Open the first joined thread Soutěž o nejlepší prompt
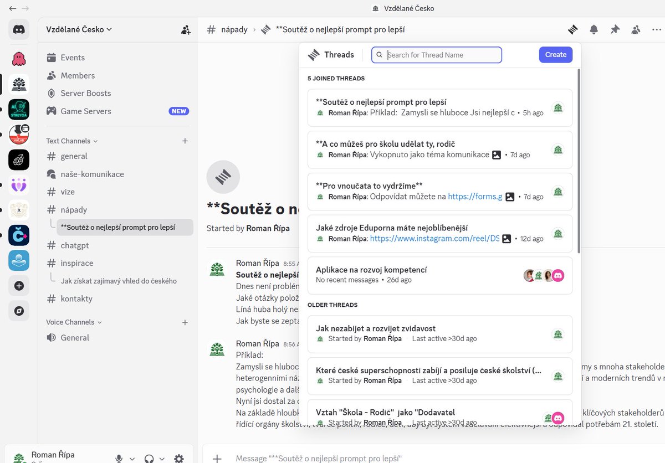 pyautogui.click(x=440, y=107)
